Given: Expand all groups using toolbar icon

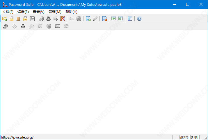Looking at the screenshot, I should click(114, 19).
